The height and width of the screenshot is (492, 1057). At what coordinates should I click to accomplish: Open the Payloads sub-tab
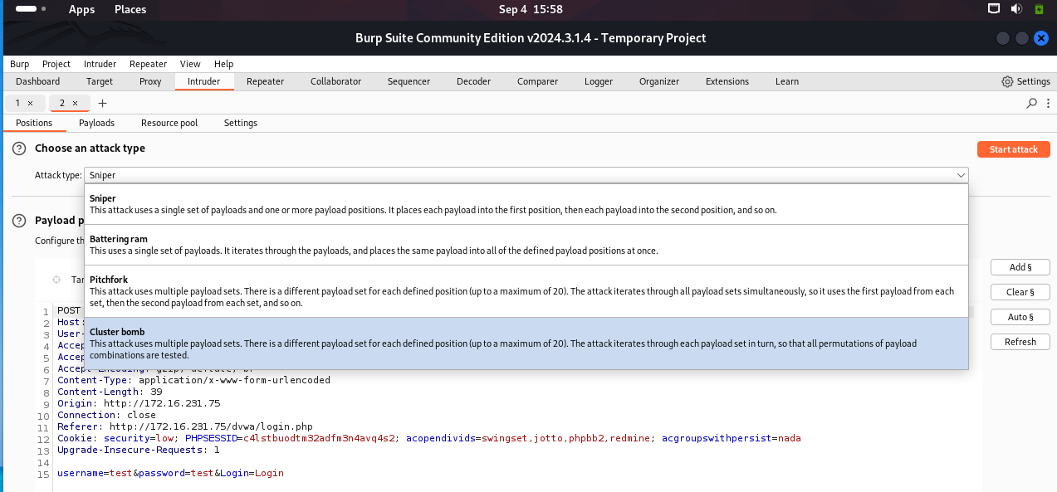click(97, 123)
